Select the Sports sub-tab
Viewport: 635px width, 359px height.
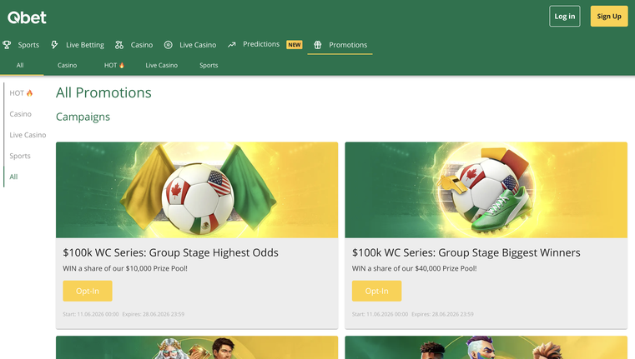pos(209,65)
